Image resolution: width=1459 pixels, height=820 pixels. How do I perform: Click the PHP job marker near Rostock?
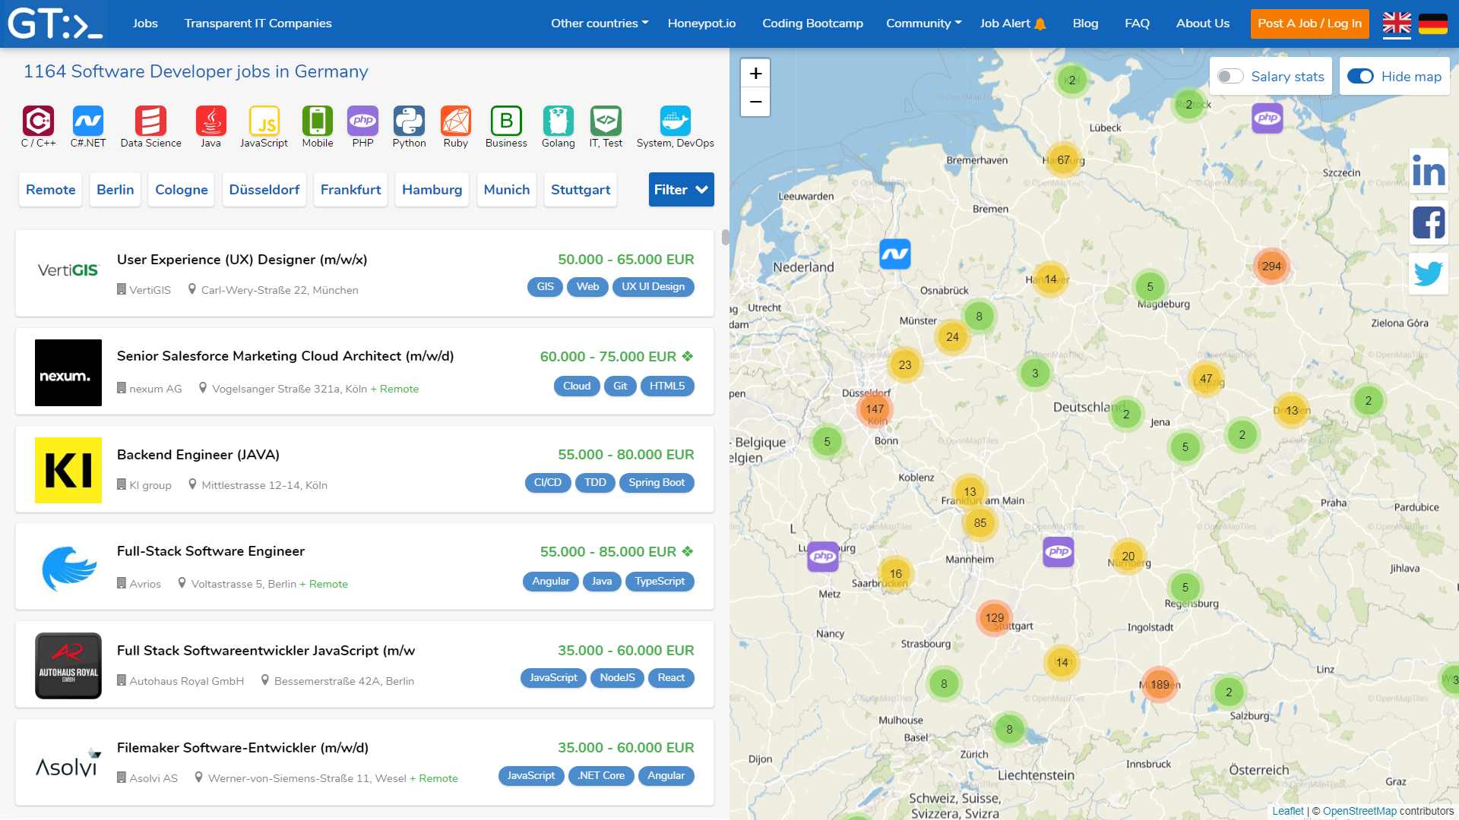[1268, 118]
